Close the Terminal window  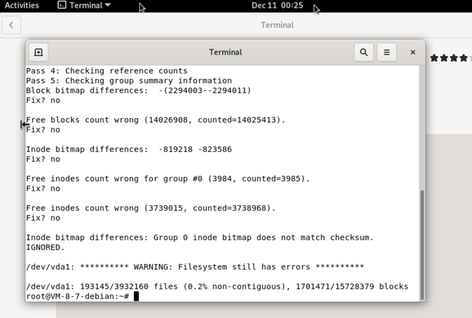[413, 52]
